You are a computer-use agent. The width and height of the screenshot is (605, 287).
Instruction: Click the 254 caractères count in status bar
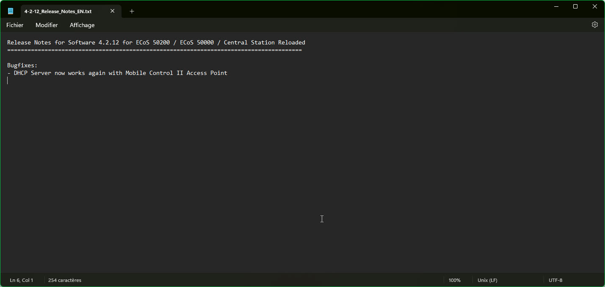(65, 280)
